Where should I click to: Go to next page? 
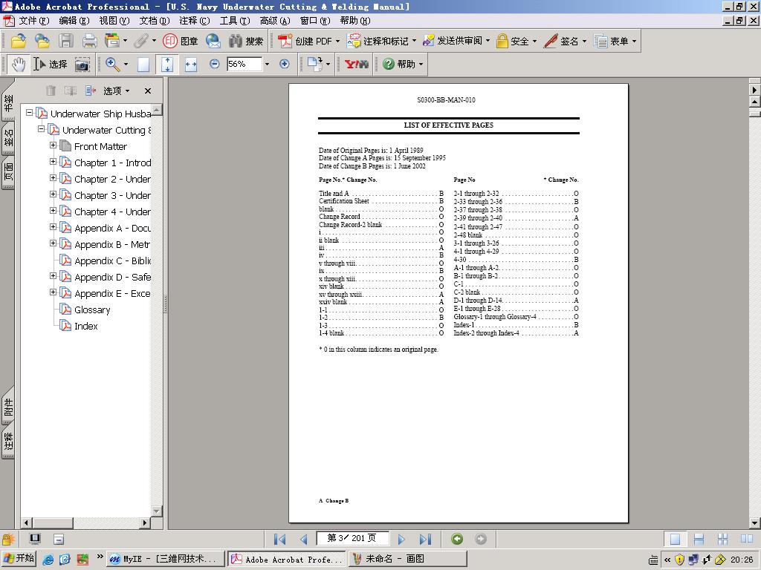click(401, 539)
